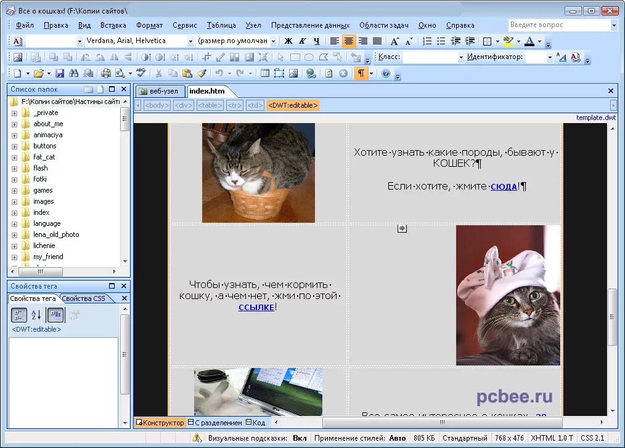Sort tag properties alphabetically (A-Z icon)
This screenshot has height=448, width=625.
click(x=36, y=315)
